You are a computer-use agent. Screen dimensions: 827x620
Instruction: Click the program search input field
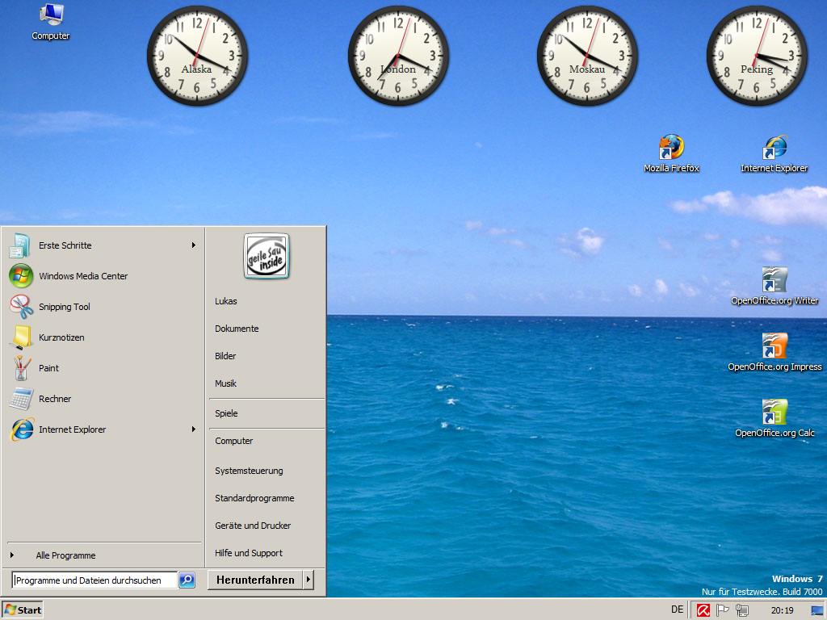94,580
